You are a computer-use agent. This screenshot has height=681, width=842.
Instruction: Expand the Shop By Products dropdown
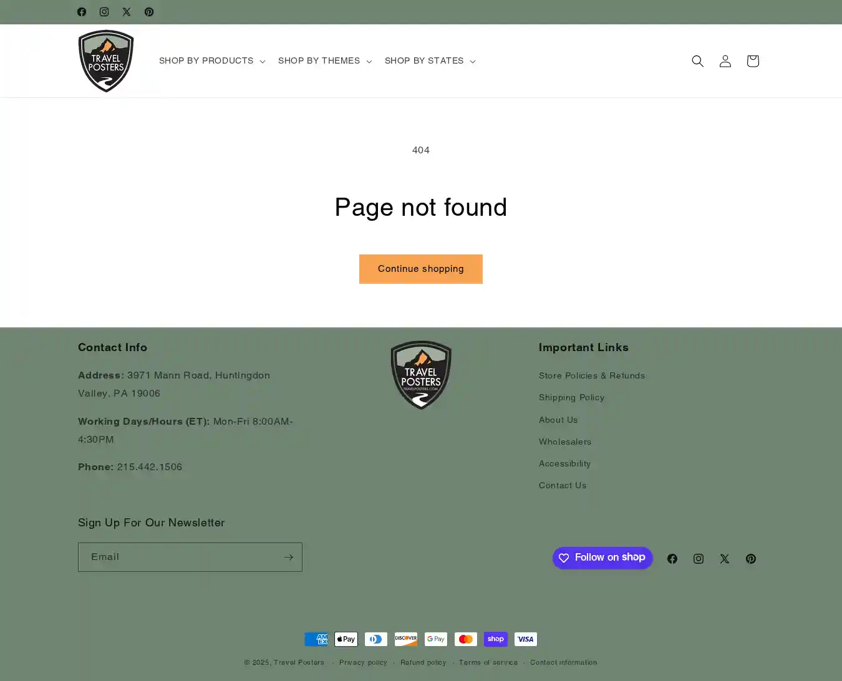[x=211, y=60]
